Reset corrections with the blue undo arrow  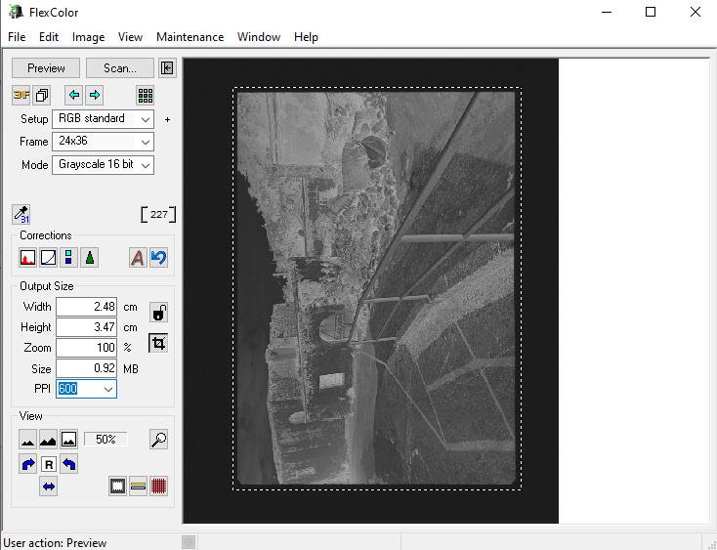tap(158, 257)
